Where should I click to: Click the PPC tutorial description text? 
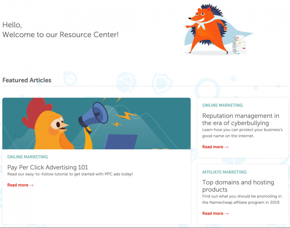[70, 174]
